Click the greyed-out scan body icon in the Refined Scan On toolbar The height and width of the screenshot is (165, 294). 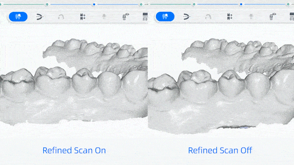coord(104,16)
